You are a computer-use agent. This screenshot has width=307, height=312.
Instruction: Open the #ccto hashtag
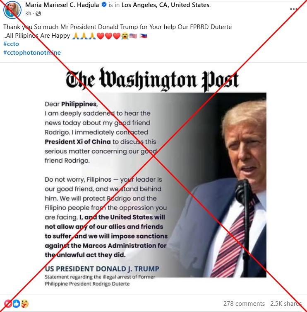tap(11, 44)
